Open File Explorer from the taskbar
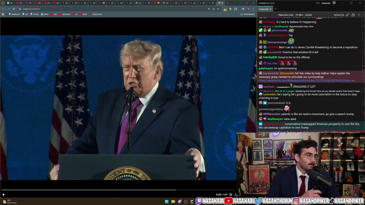The image size is (365, 205). 173,202
